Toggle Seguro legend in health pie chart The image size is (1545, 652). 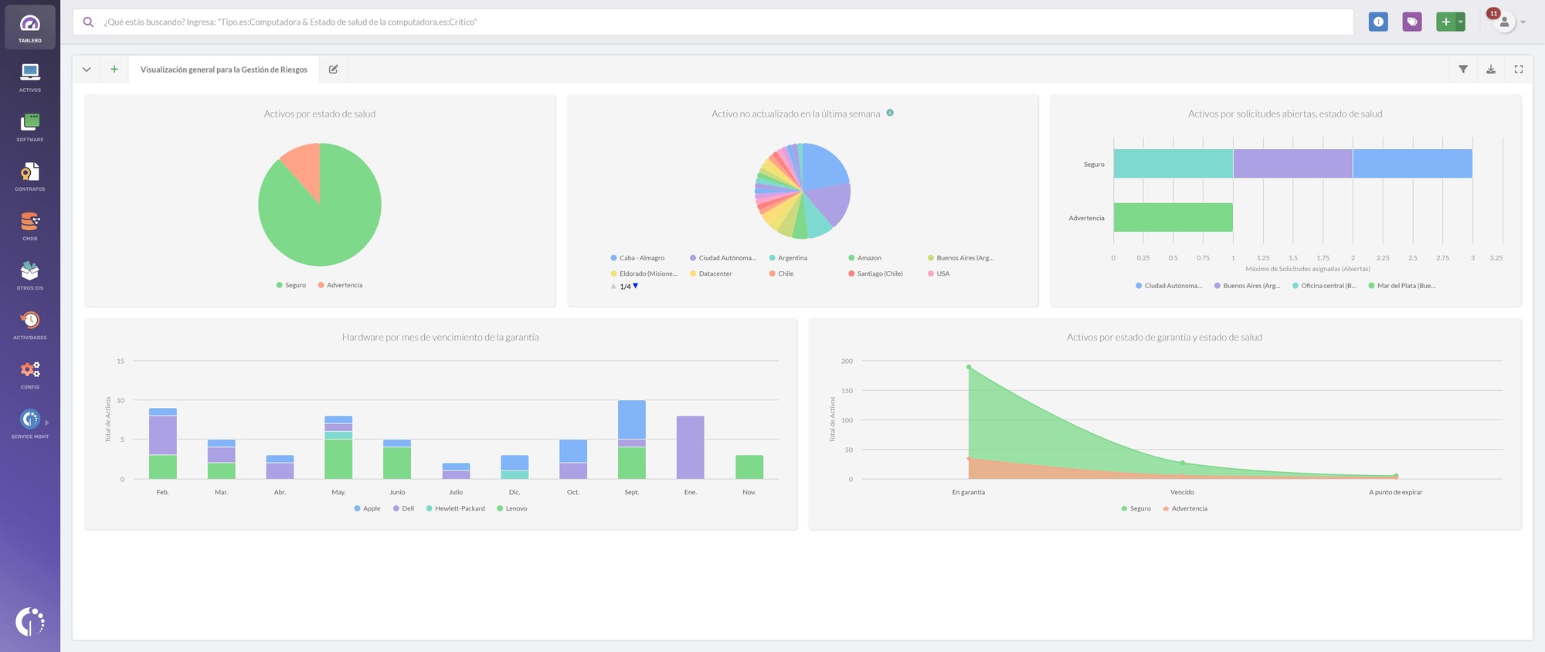(x=291, y=285)
